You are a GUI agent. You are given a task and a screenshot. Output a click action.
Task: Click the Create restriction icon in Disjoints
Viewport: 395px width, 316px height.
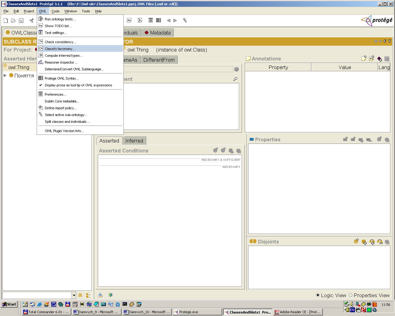coord(356,241)
